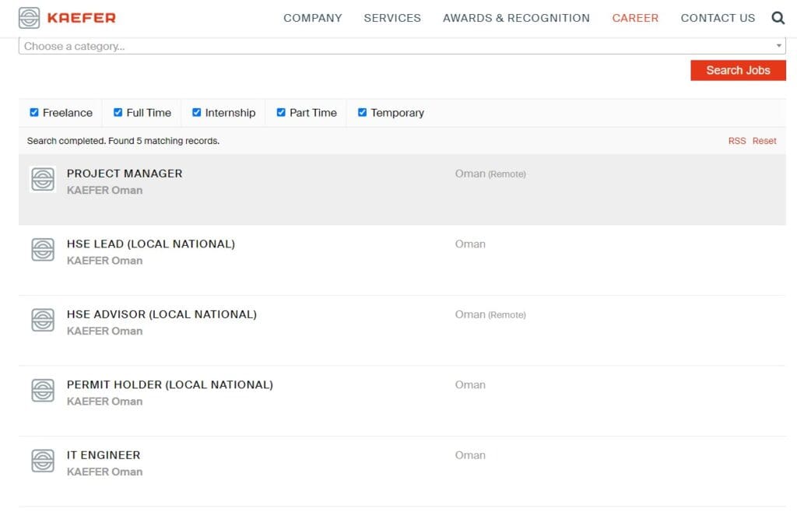Open the search magnifier icon
Screen dimensions: 797x519
click(778, 18)
